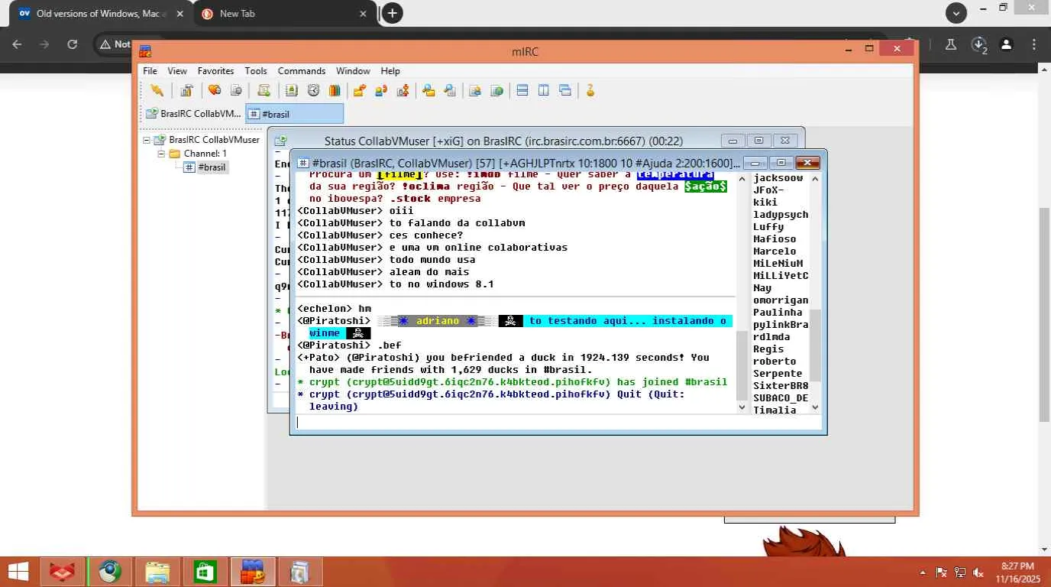Click the chat area scrollbar down arrow
The image size is (1051, 587).
(742, 407)
